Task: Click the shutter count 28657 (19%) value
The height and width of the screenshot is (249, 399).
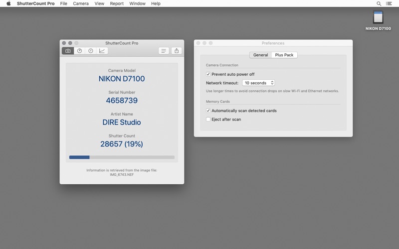Action: coord(122,144)
